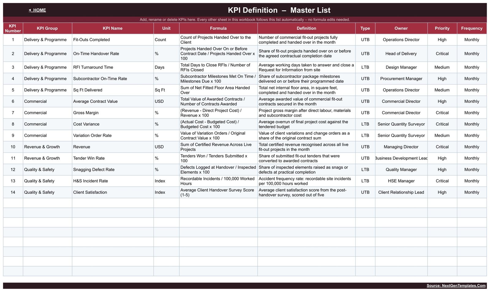Select the Revenue KPI name cell
Image resolution: width=490 pixels, height=292 pixels.
pyautogui.click(x=113, y=147)
